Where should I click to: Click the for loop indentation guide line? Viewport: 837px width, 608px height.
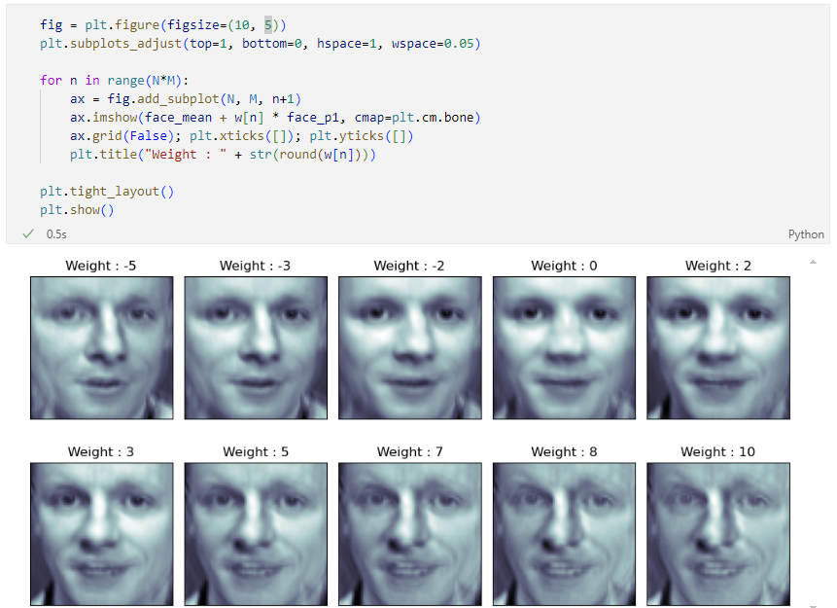40,126
